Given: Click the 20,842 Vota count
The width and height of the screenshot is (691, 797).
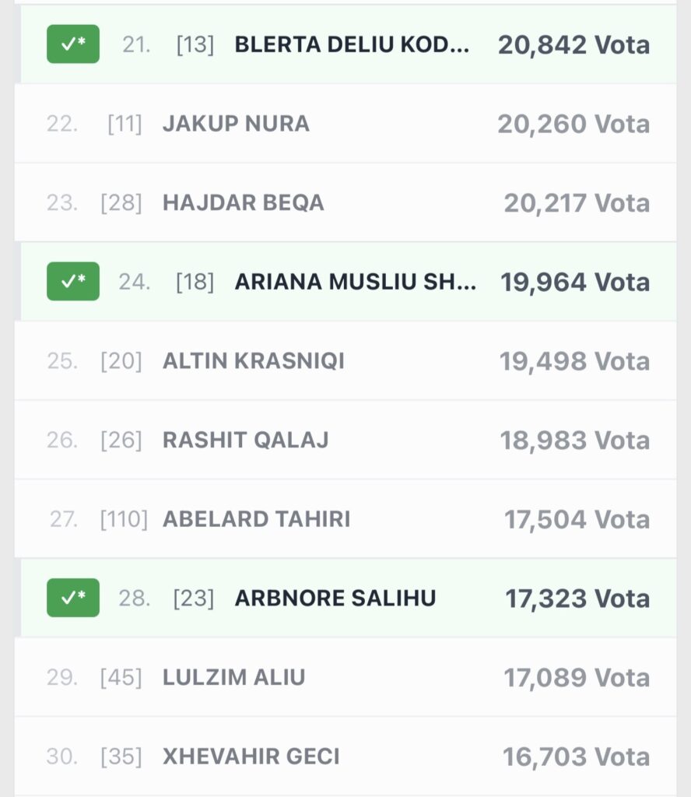Looking at the screenshot, I should pyautogui.click(x=573, y=44).
